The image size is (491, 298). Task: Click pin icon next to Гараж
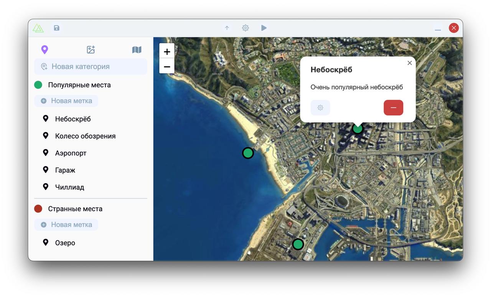pos(46,170)
